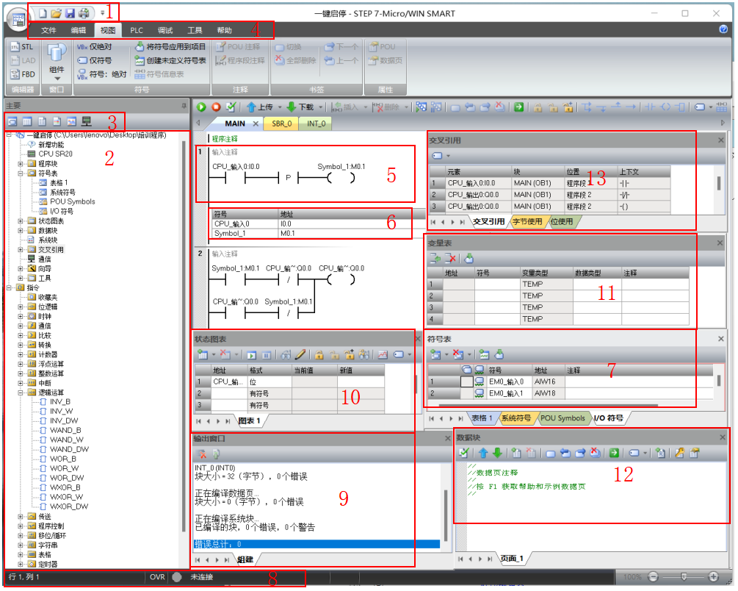
Task: Expand the 程序块 tree node
Action: point(21,164)
